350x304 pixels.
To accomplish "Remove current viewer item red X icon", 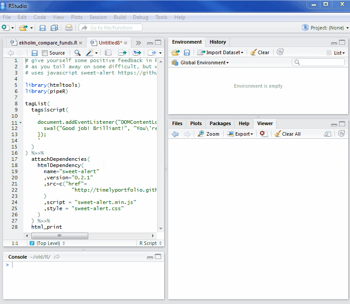I will (263, 133).
